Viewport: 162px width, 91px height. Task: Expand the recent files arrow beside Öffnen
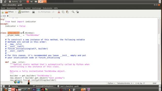[x=16, y=12]
